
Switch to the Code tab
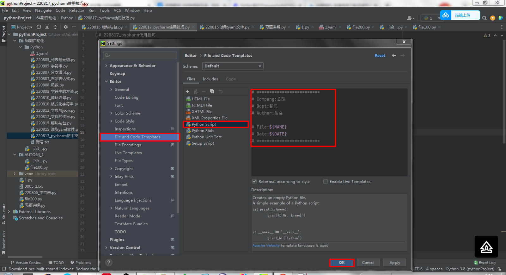(231, 79)
